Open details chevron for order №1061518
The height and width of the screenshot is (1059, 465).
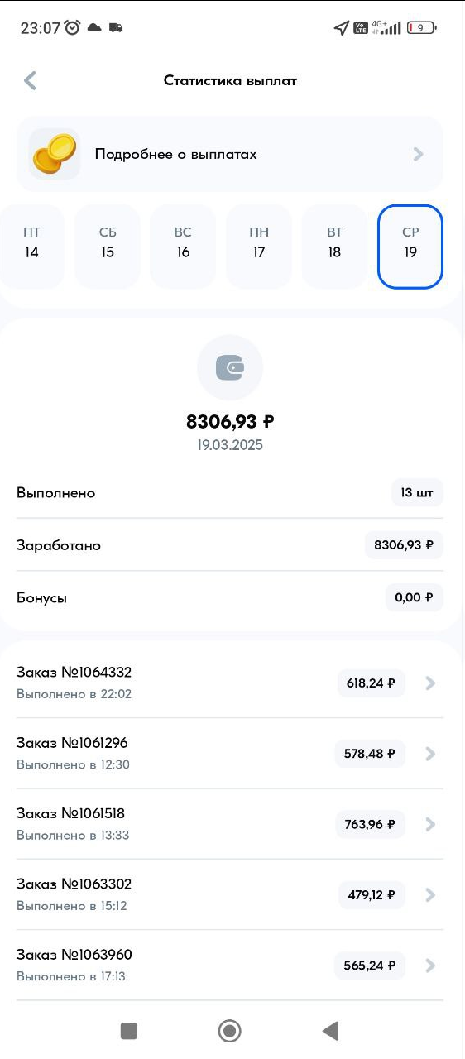point(430,824)
